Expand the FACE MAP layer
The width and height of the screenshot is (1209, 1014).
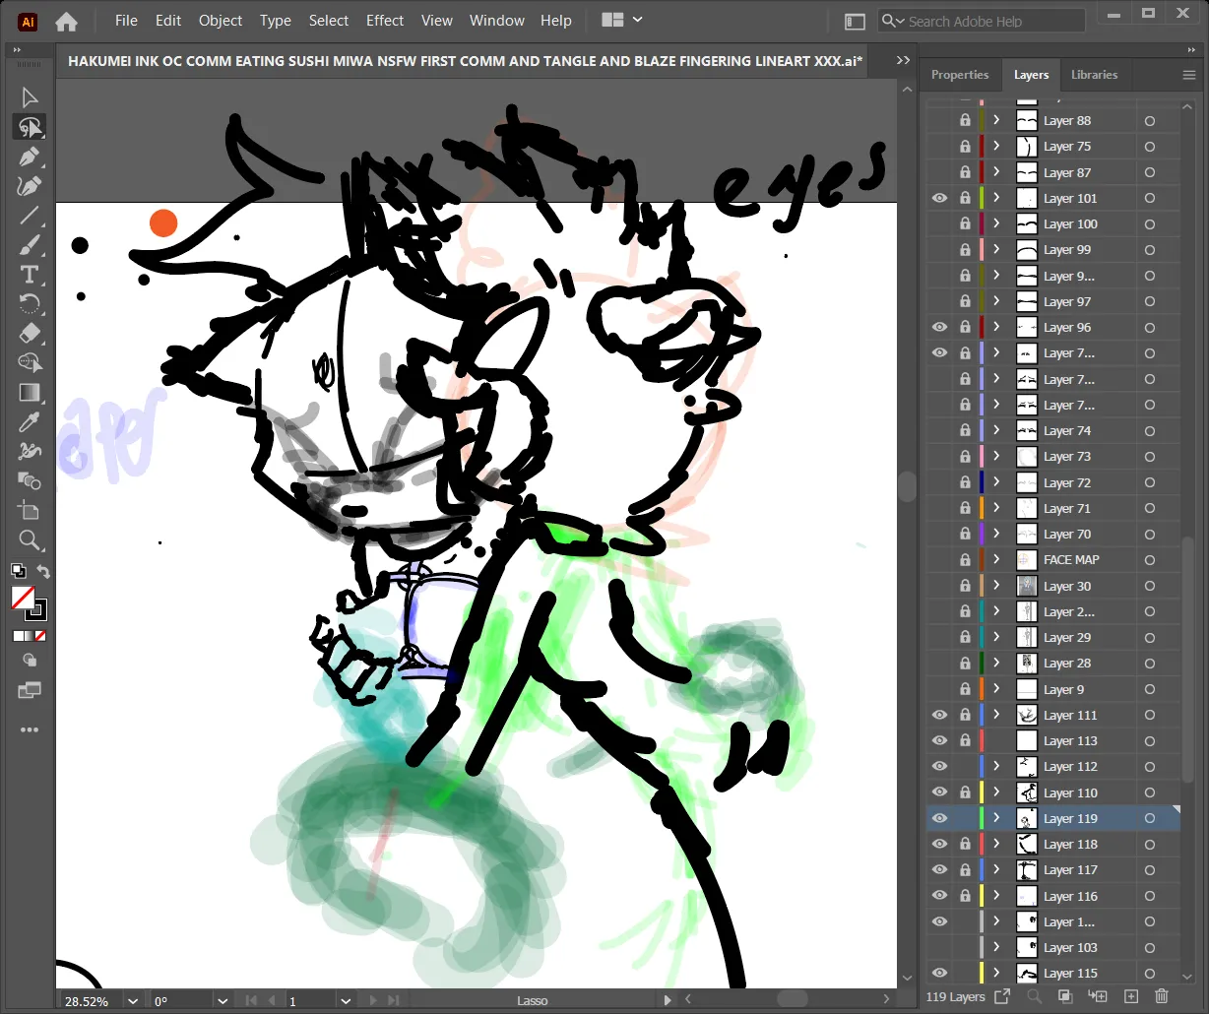(x=996, y=559)
